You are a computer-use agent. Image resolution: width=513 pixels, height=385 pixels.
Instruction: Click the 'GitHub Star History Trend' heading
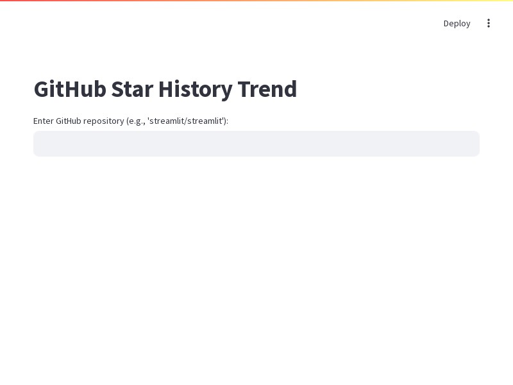coord(165,89)
